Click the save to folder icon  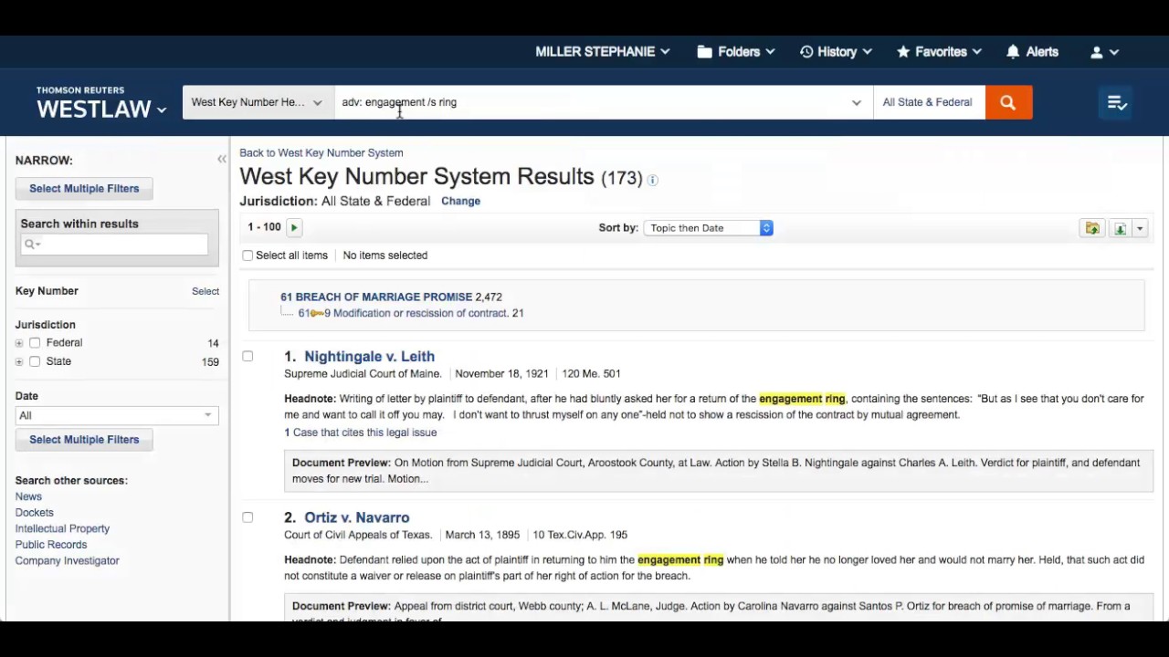click(x=1091, y=228)
